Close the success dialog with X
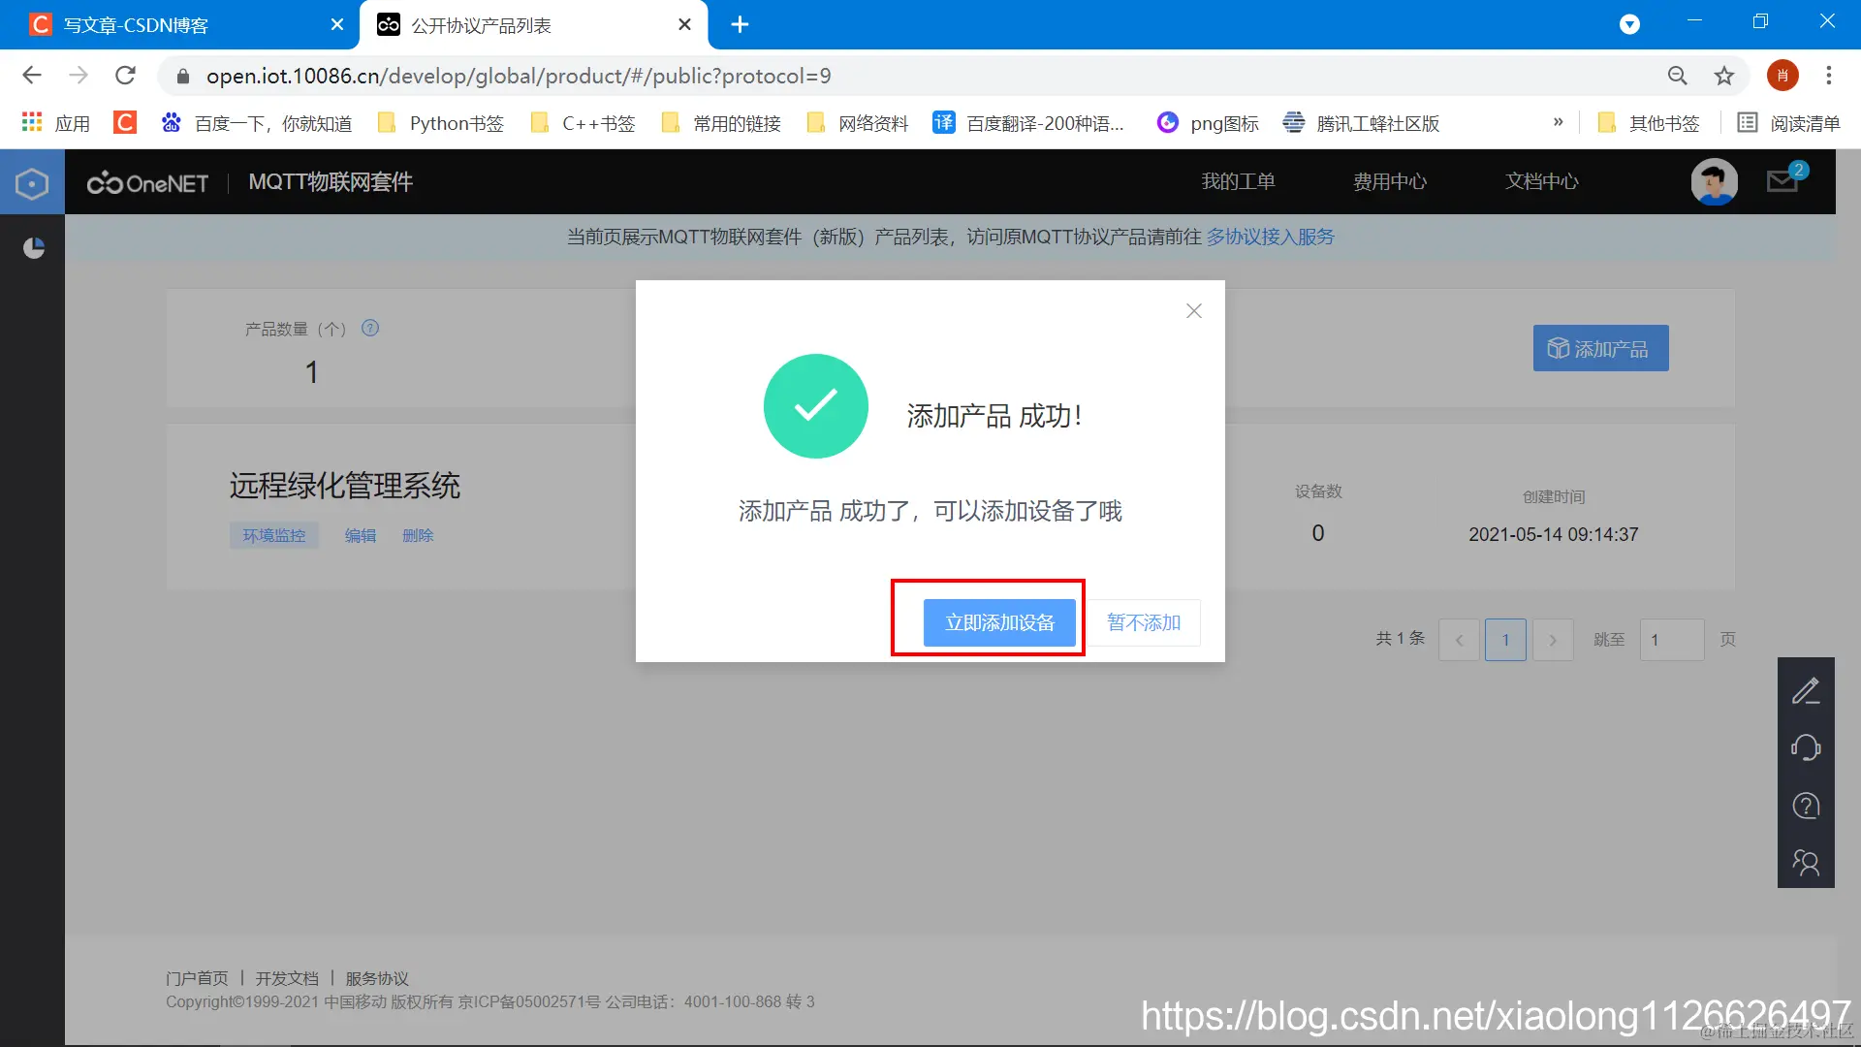The image size is (1861, 1047). (1193, 311)
